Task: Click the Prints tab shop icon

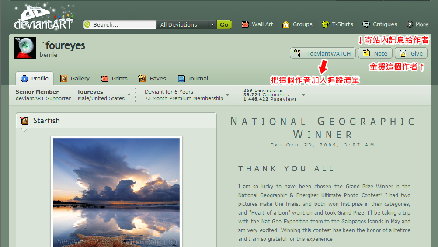Action: (x=105, y=79)
